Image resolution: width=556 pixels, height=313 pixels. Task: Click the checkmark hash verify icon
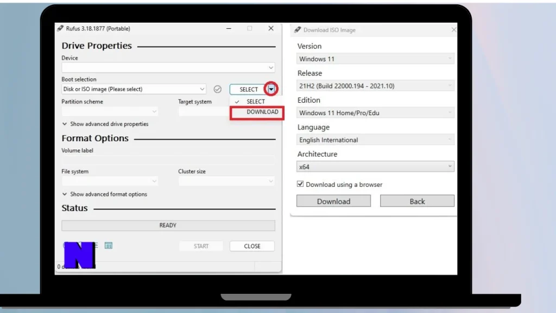pyautogui.click(x=217, y=89)
